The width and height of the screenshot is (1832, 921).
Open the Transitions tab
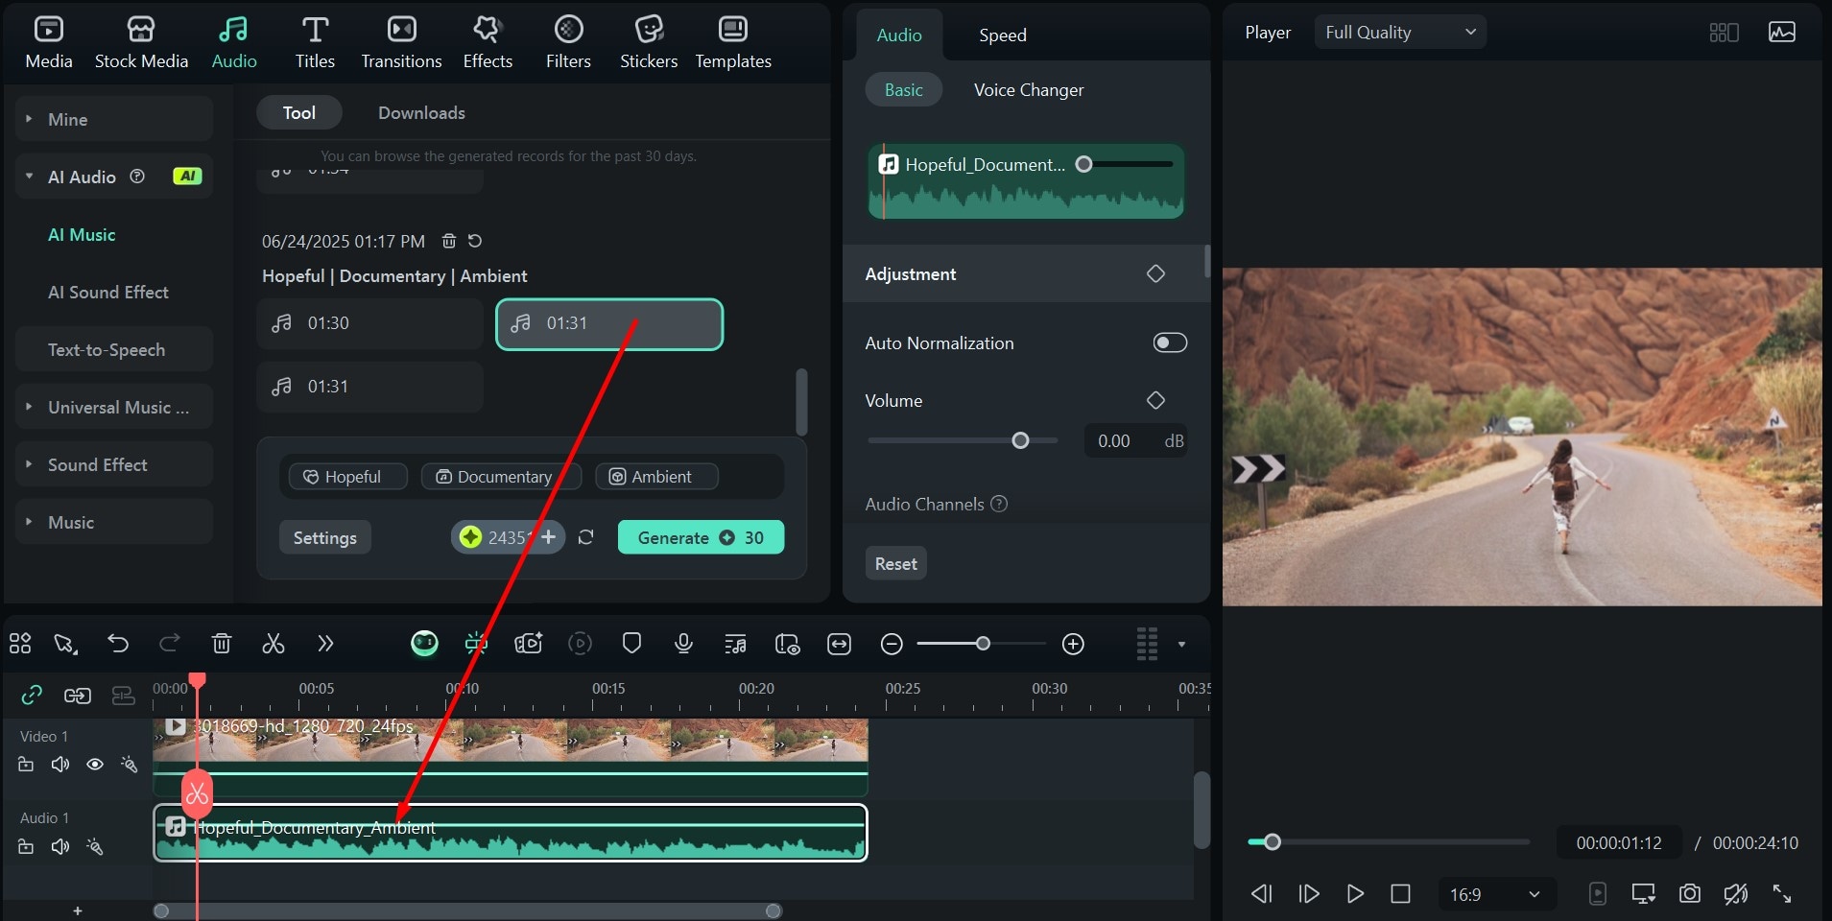[x=401, y=43]
